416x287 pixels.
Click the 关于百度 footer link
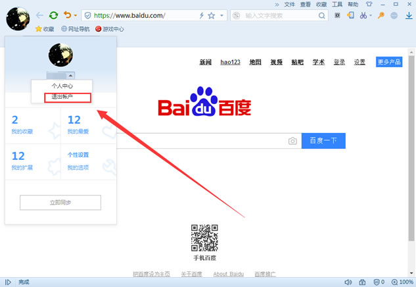(x=191, y=274)
